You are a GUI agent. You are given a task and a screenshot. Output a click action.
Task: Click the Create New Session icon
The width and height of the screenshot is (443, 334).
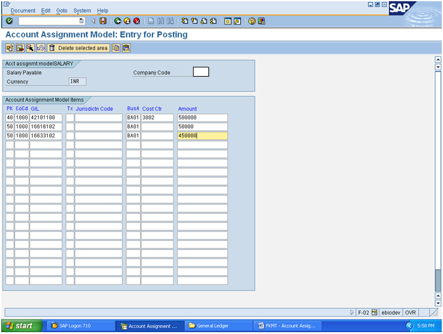[x=228, y=21]
